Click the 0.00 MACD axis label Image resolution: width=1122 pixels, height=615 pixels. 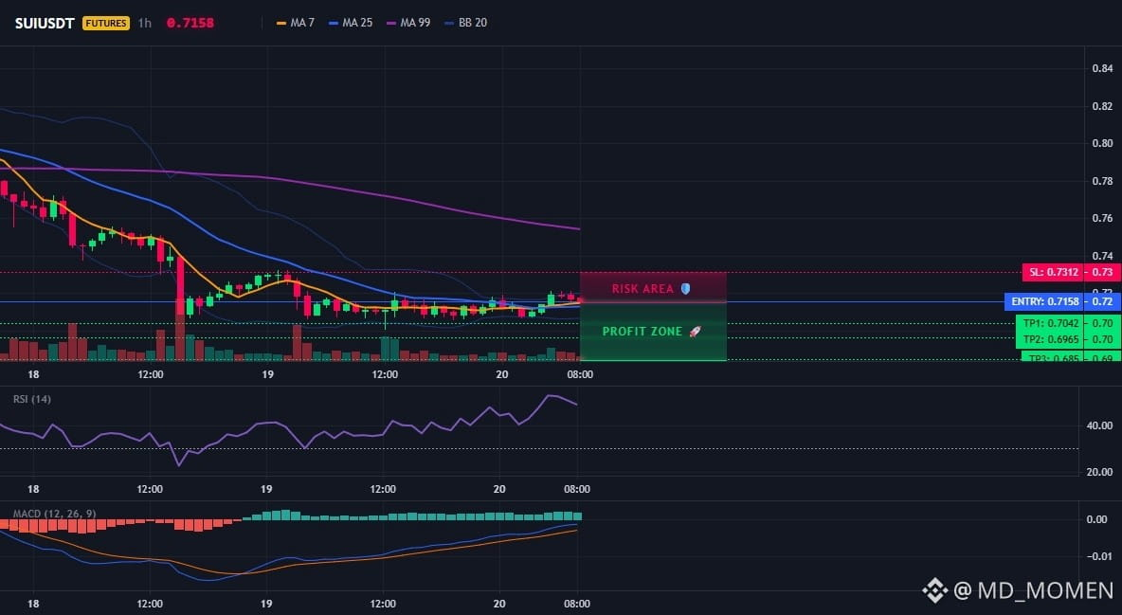click(1097, 519)
